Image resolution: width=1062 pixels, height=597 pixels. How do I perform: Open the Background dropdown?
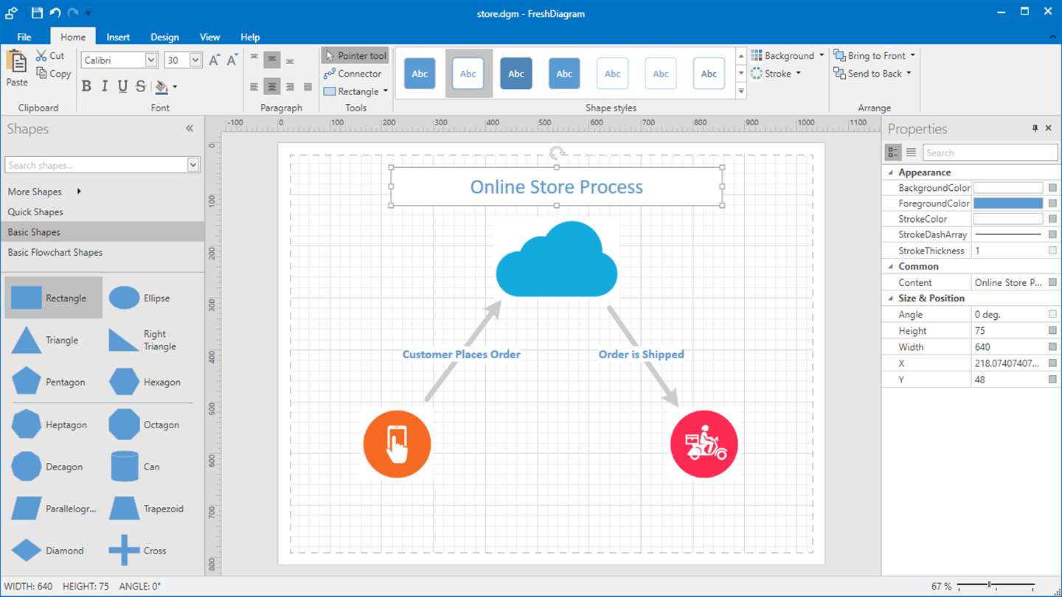pyautogui.click(x=788, y=56)
